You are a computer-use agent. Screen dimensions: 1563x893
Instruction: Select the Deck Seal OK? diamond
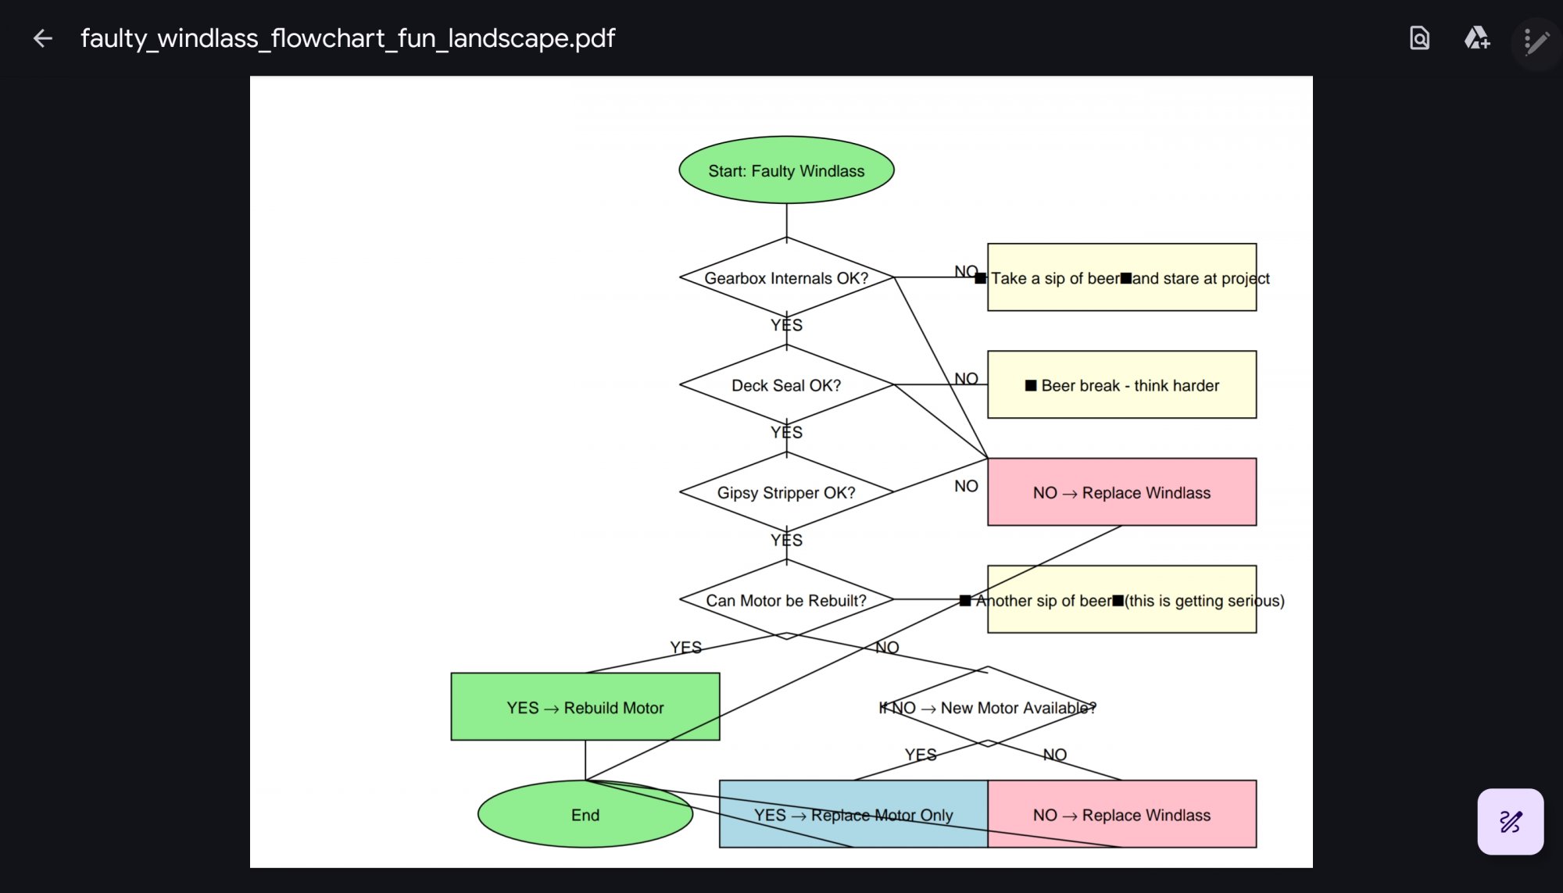click(786, 385)
